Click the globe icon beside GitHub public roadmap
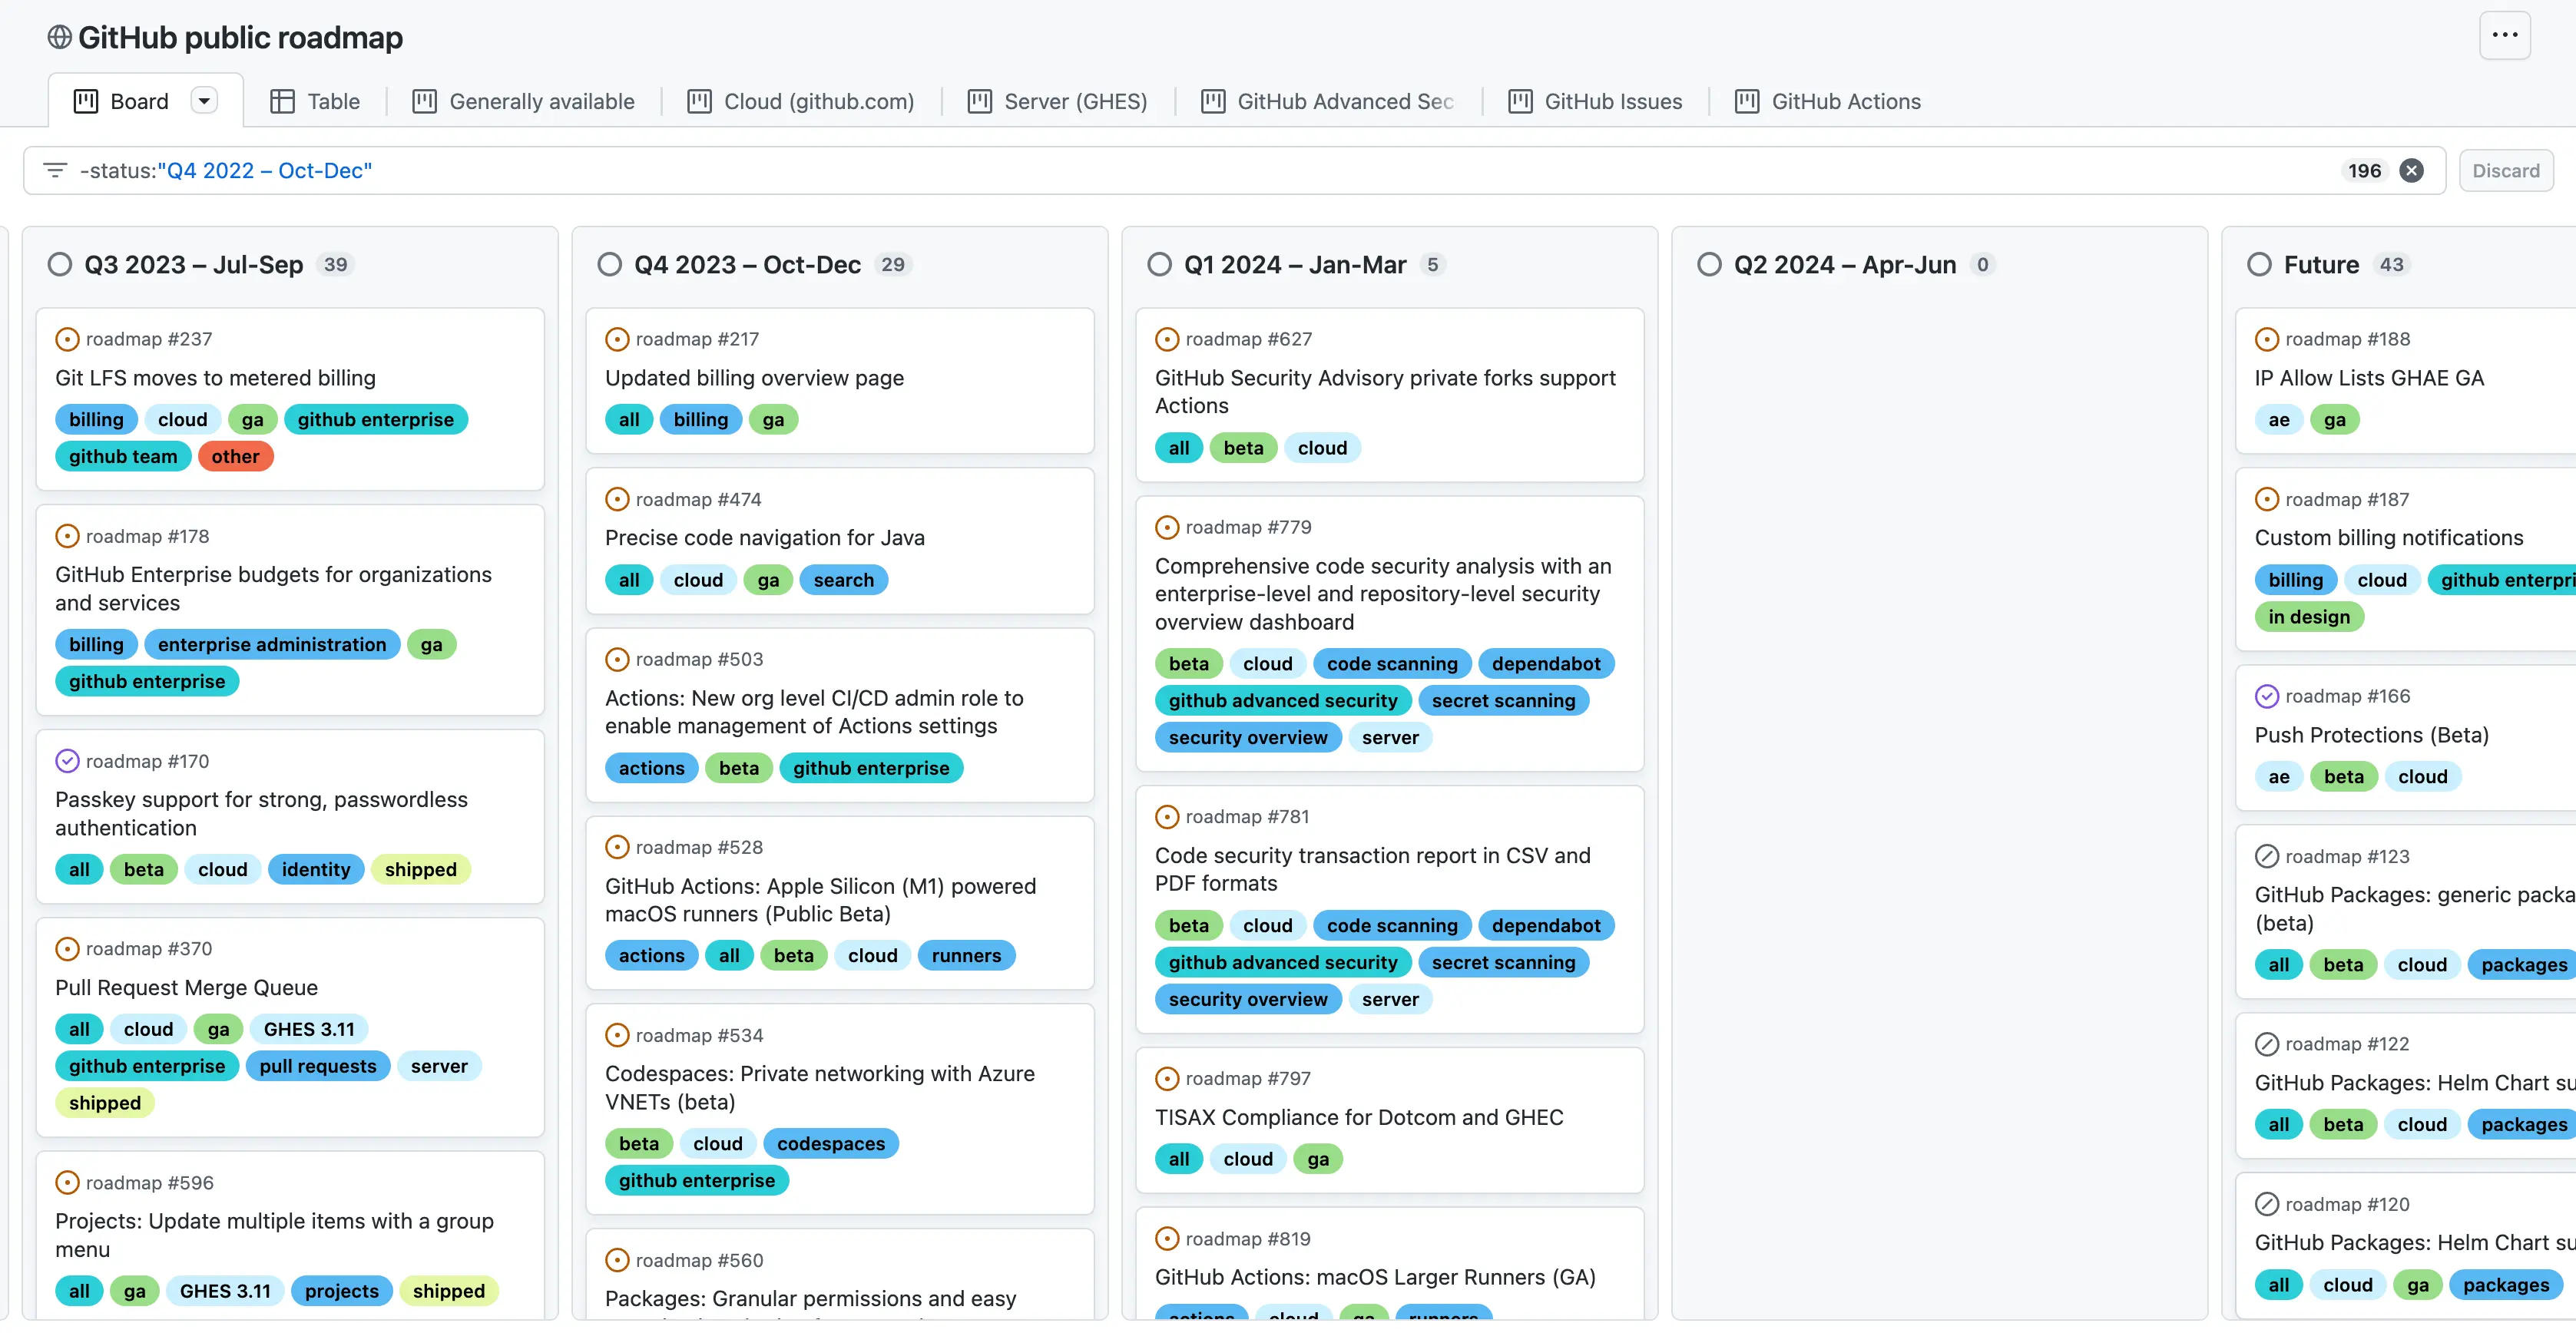 (x=59, y=37)
